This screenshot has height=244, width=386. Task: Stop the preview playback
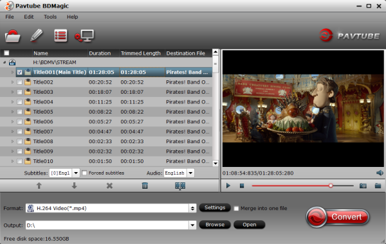[242, 186]
